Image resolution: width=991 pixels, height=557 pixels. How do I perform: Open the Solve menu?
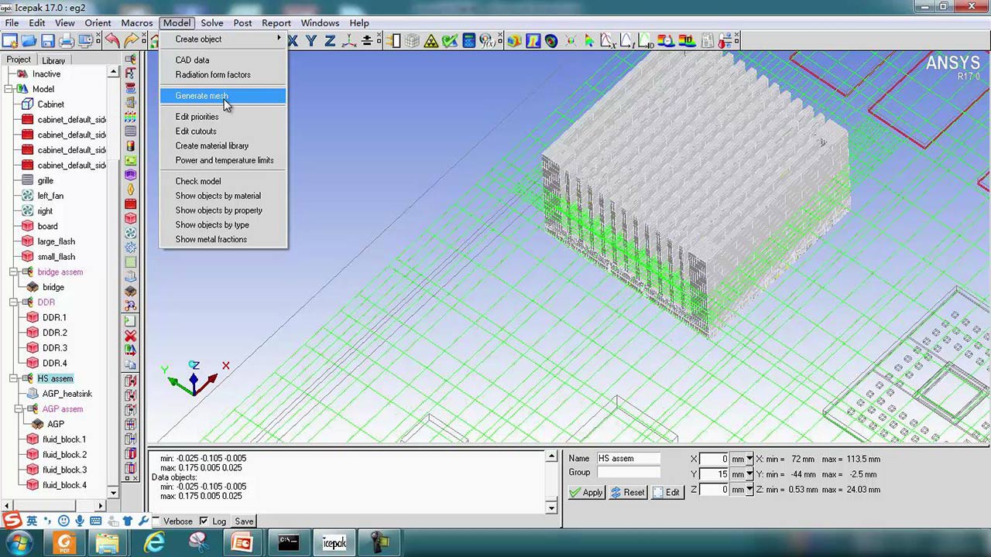(212, 23)
